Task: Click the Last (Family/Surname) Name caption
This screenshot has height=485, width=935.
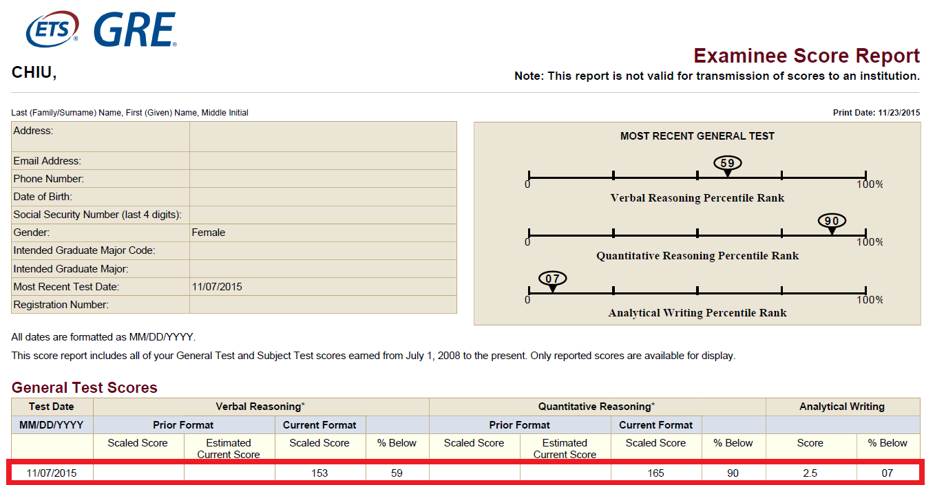Action: 130,113
